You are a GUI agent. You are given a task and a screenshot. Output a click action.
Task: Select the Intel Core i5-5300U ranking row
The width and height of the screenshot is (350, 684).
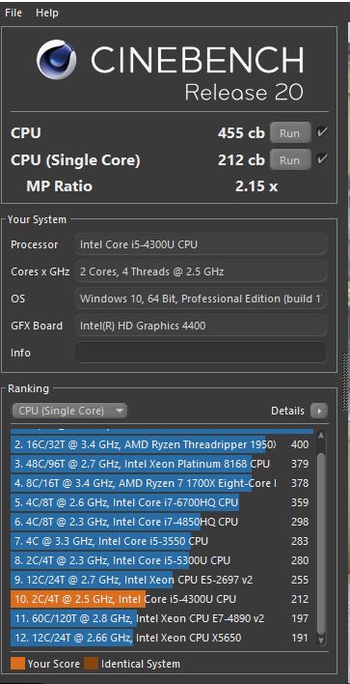[161, 560]
